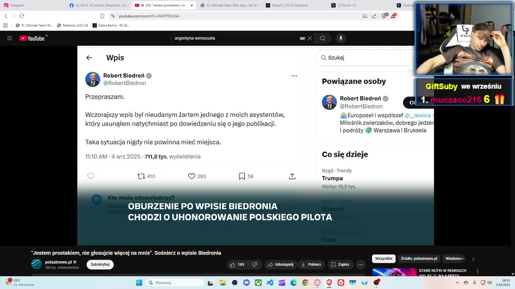This screenshot has width=515, height=289.
Task: Click the Subskrybuj button
Action: coord(100,265)
